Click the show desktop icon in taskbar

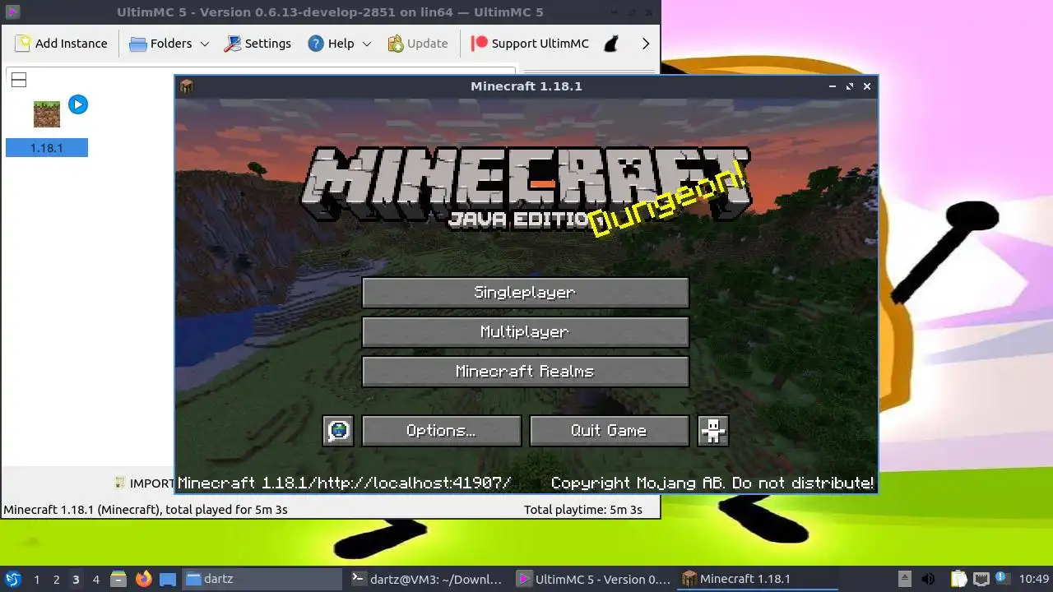(x=168, y=579)
